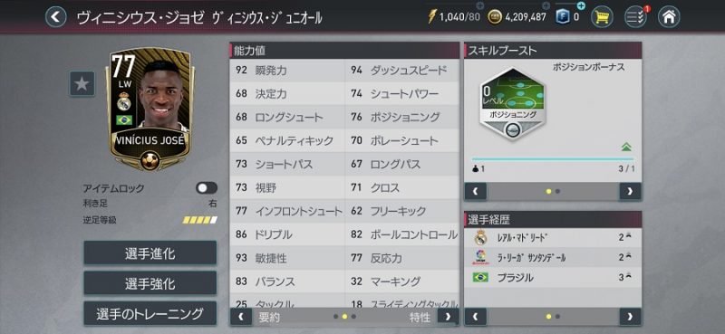Add FIFA points with plus icon

tap(581, 6)
